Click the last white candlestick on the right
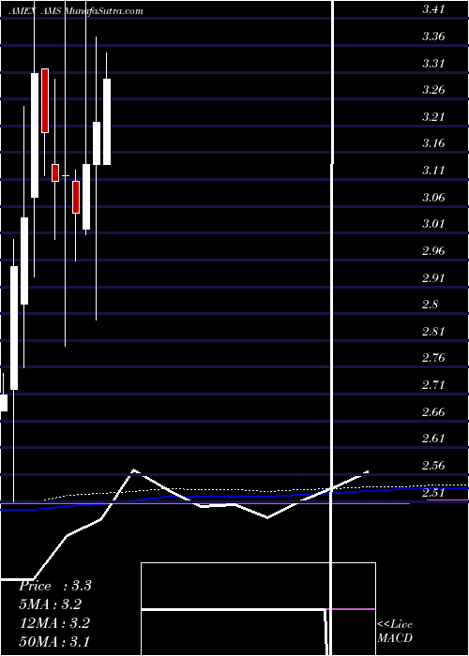 click(107, 122)
